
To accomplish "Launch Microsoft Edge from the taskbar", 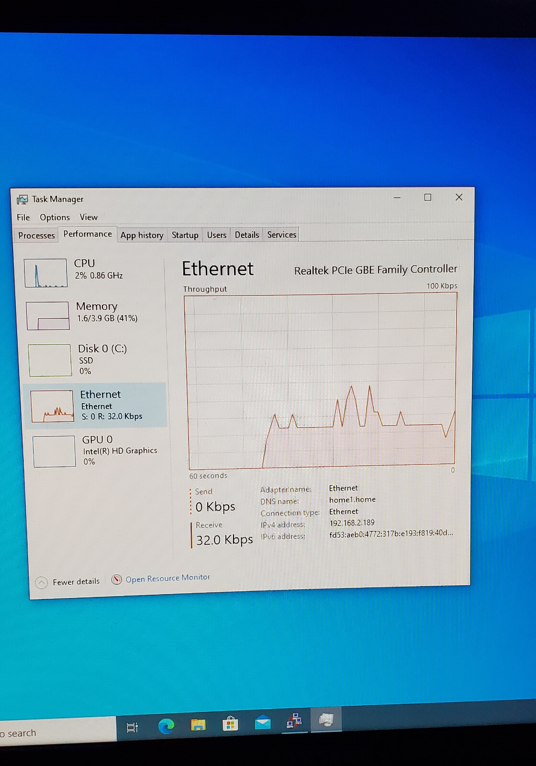I will click(166, 726).
